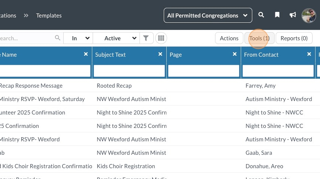The height and width of the screenshot is (179, 320).
Task: Open the Active status dropdown
Action: pos(116,38)
